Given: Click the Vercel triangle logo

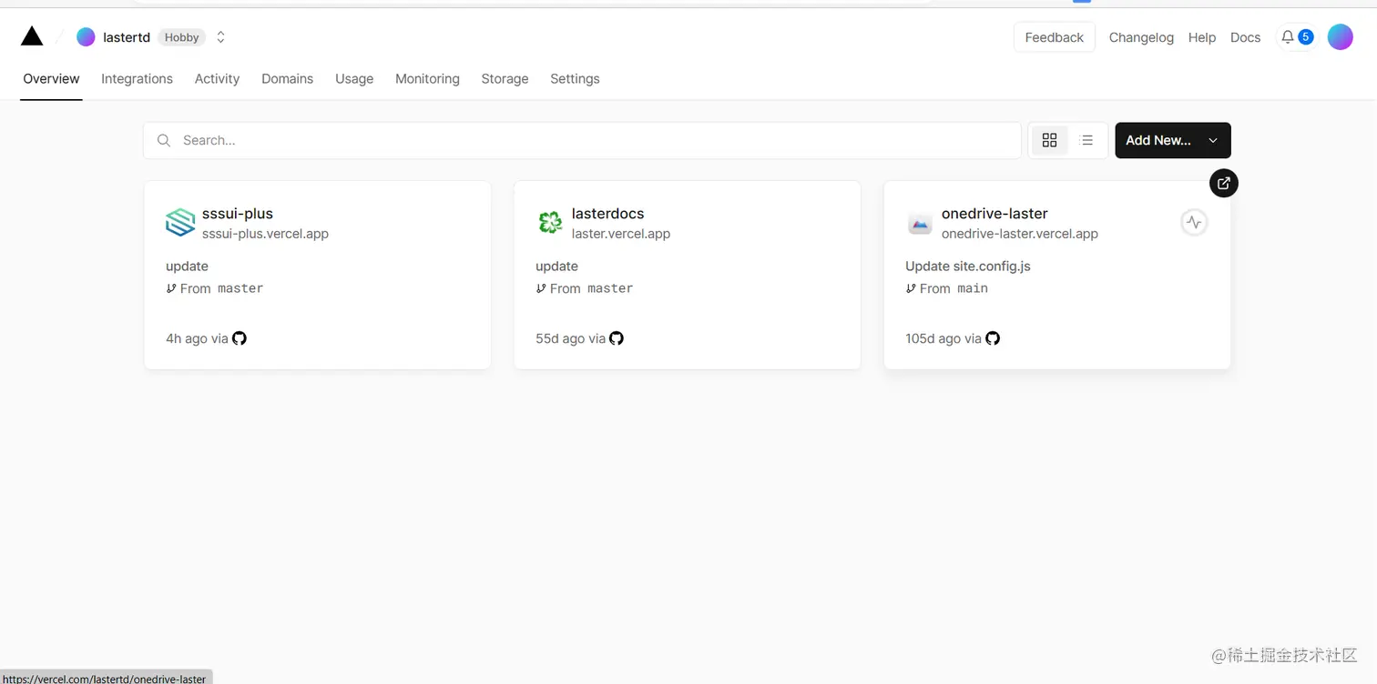Looking at the screenshot, I should [x=32, y=36].
